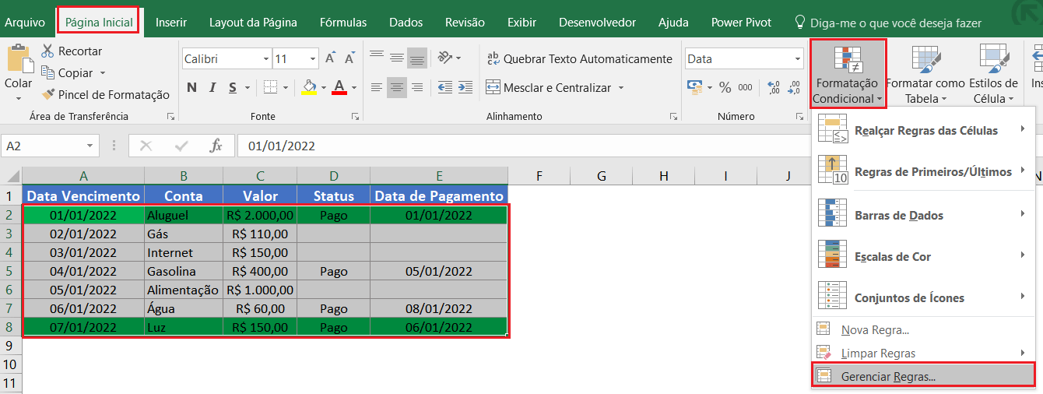
Task: Click the insert function fx icon
Action: click(x=216, y=146)
